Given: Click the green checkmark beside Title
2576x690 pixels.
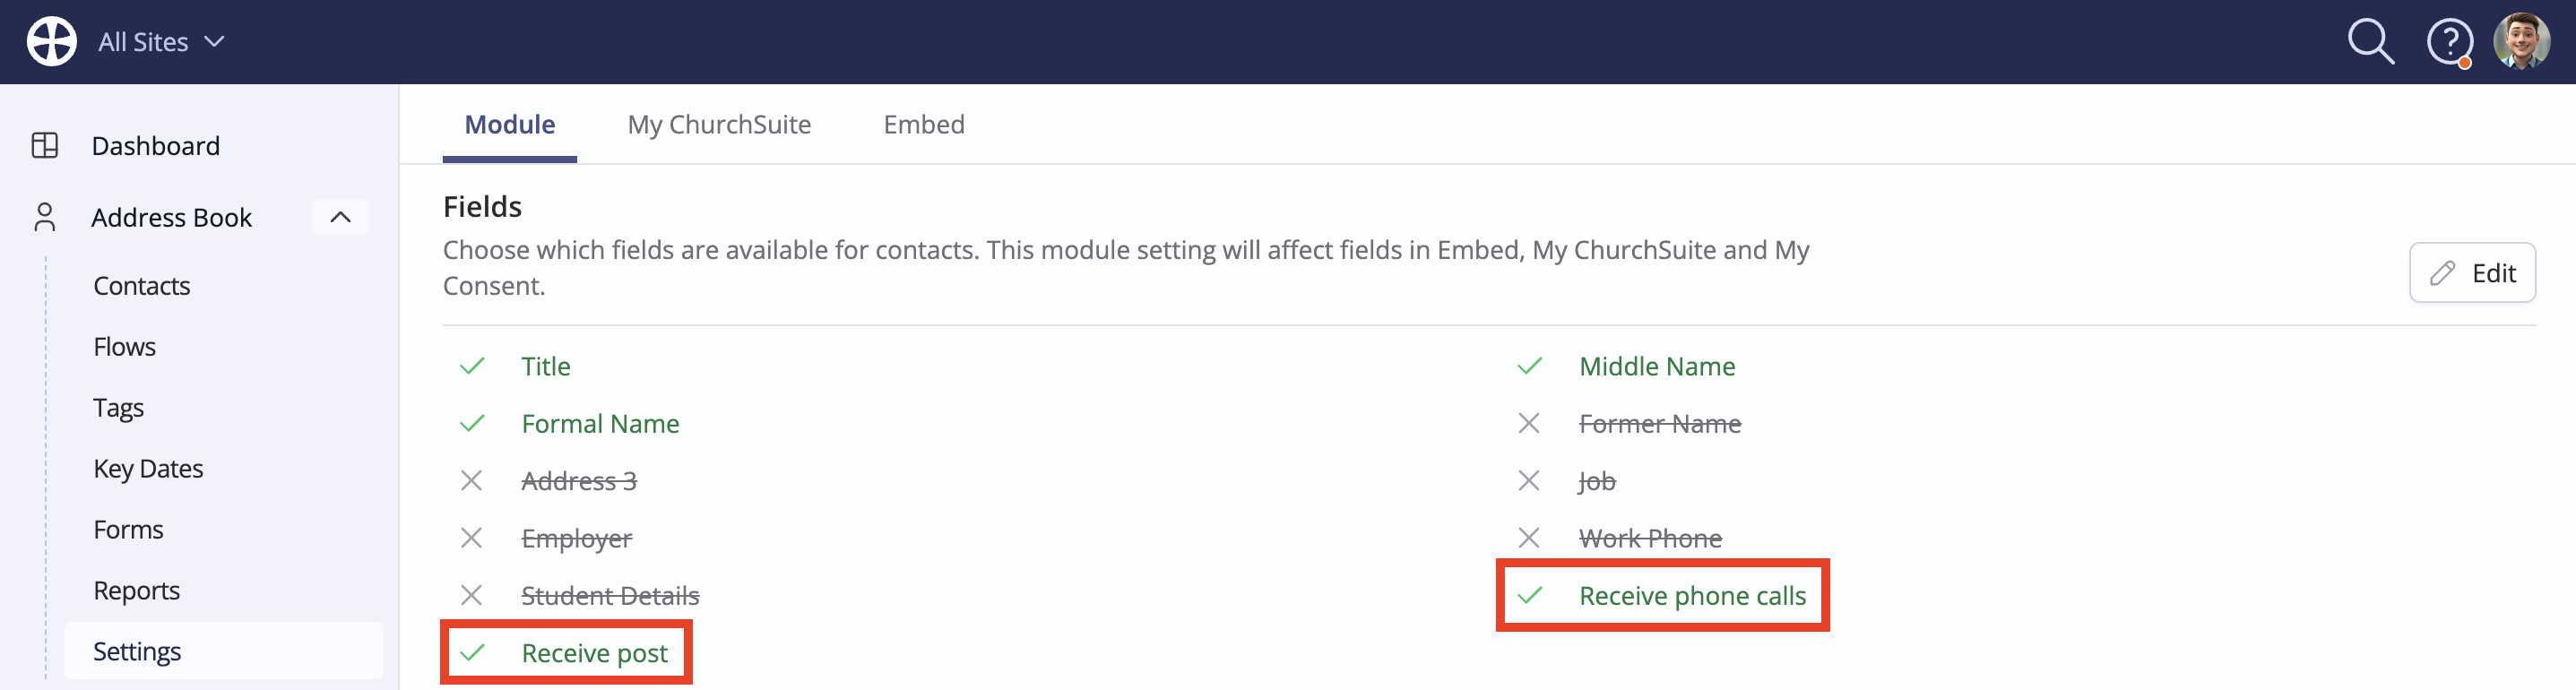Looking at the screenshot, I should tap(471, 366).
